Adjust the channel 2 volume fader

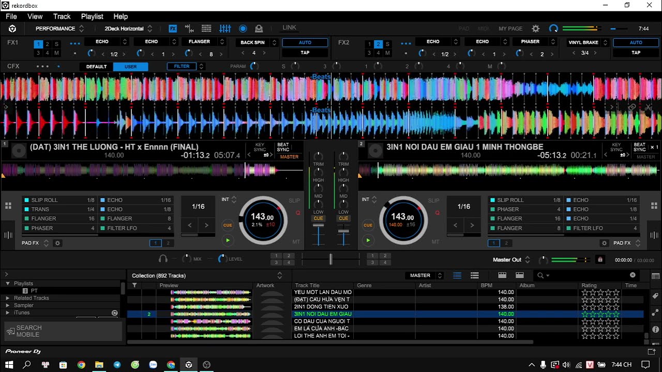point(343,231)
